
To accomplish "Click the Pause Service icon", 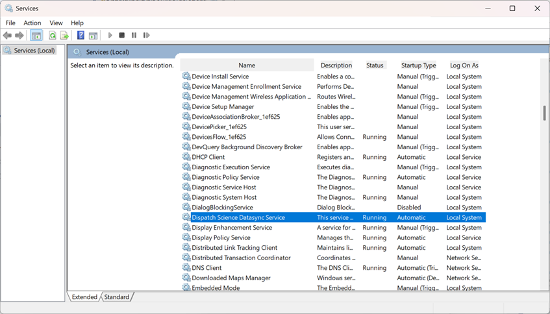I will [134, 35].
